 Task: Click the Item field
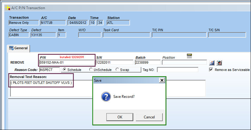tap(62, 35)
